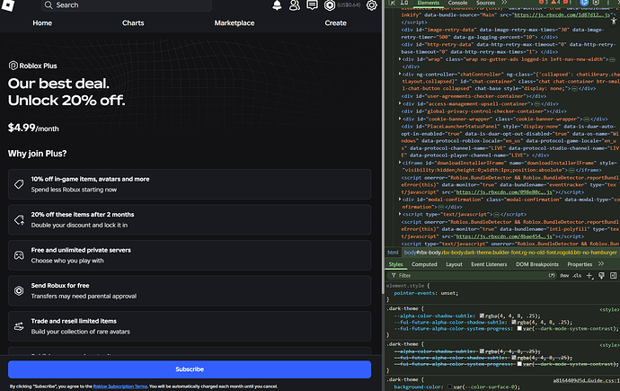Image resolution: width=620 pixels, height=391 pixels.
Task: Focus the Roblox Search field
Action: click(127, 5)
